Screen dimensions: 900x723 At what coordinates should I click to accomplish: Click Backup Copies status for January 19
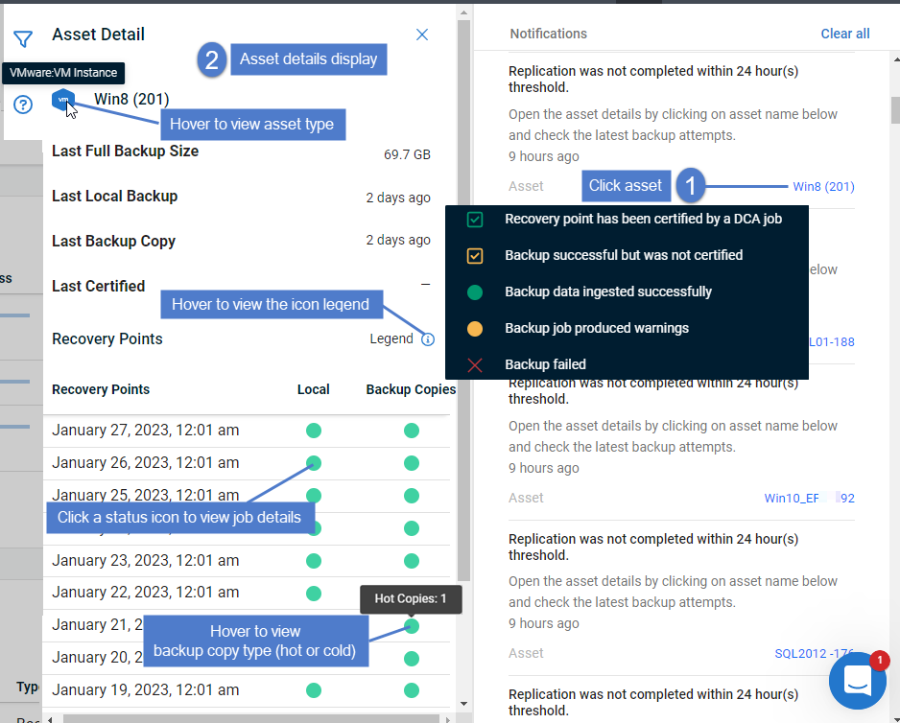coord(412,690)
